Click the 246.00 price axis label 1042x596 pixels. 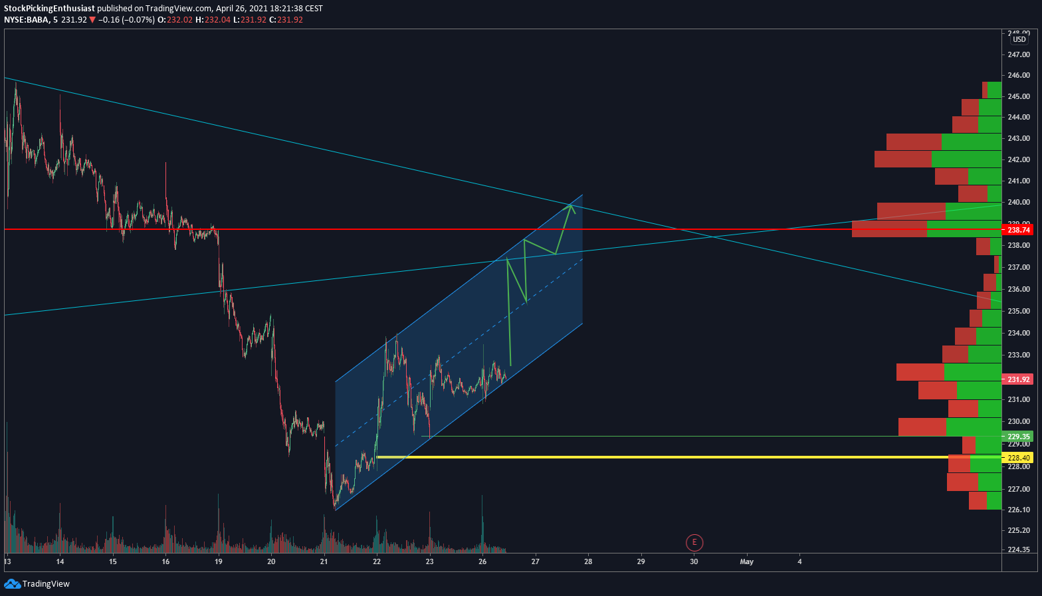point(1019,75)
